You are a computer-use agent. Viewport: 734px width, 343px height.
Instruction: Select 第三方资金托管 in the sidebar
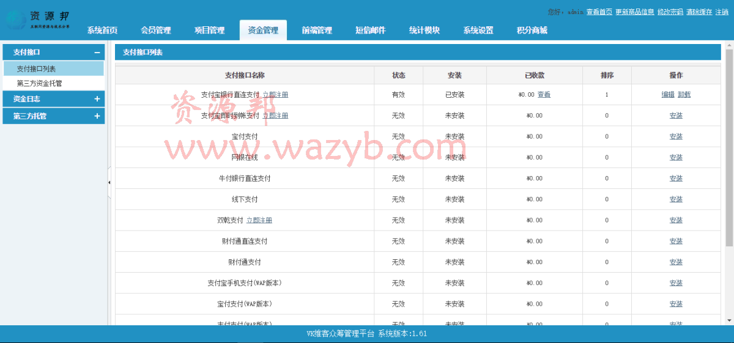tap(54, 83)
